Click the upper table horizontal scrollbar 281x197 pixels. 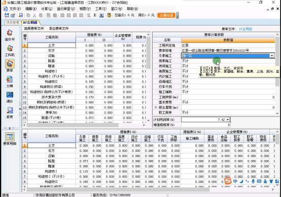pos(73,125)
